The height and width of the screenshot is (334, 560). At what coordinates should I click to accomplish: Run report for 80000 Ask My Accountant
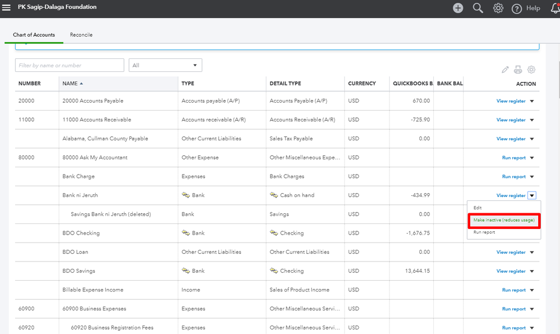click(513, 158)
